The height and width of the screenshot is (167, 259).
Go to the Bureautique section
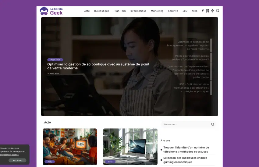(101, 11)
